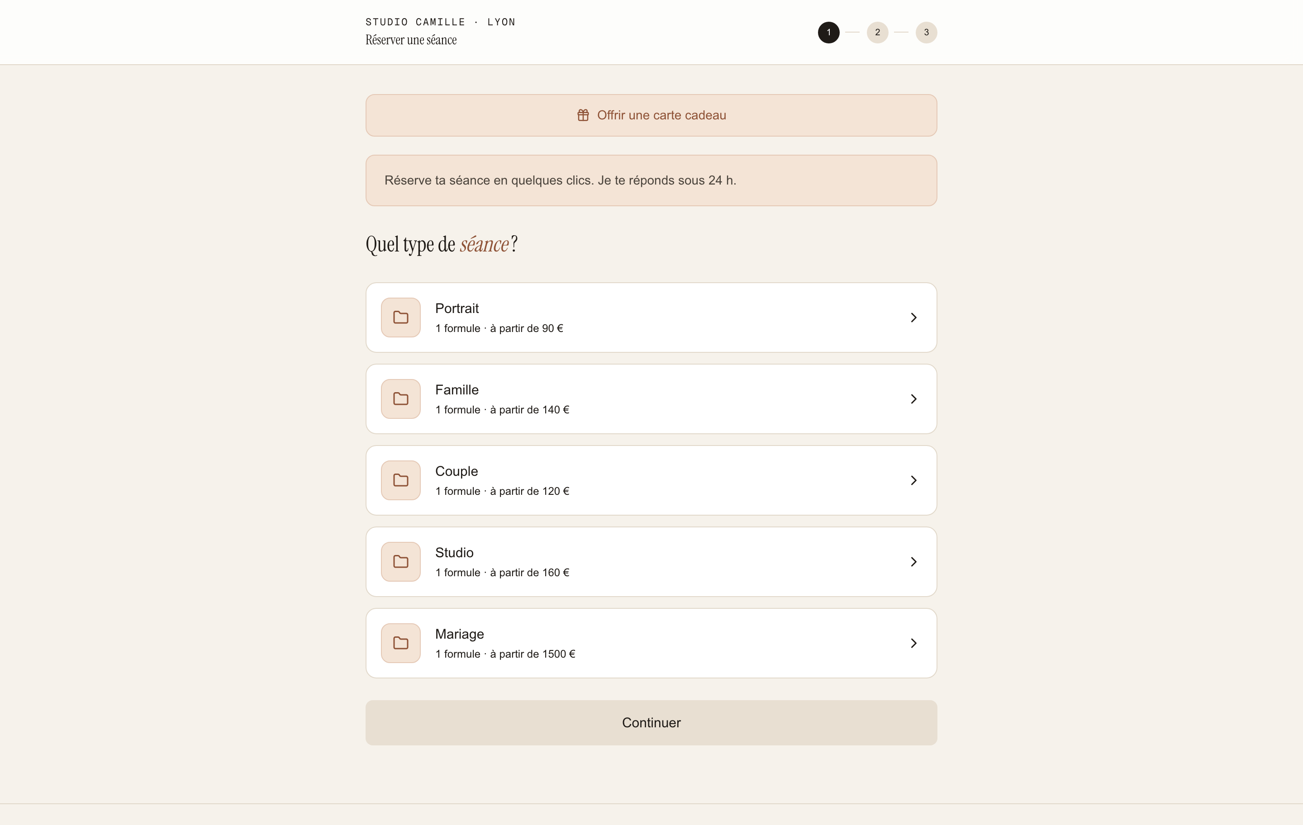This screenshot has width=1303, height=825.
Task: Click the Studio Camille Lyon header title
Action: (440, 22)
